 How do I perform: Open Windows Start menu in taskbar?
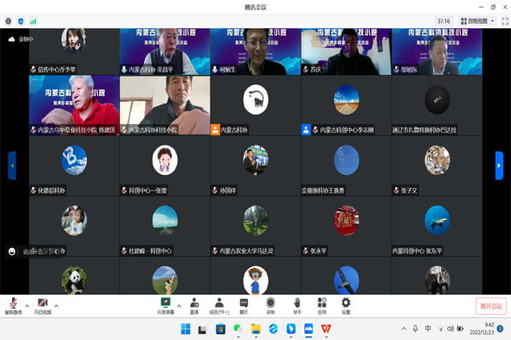point(185,329)
